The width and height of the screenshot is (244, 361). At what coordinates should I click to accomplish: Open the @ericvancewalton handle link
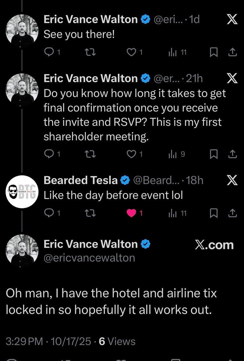[89, 258]
